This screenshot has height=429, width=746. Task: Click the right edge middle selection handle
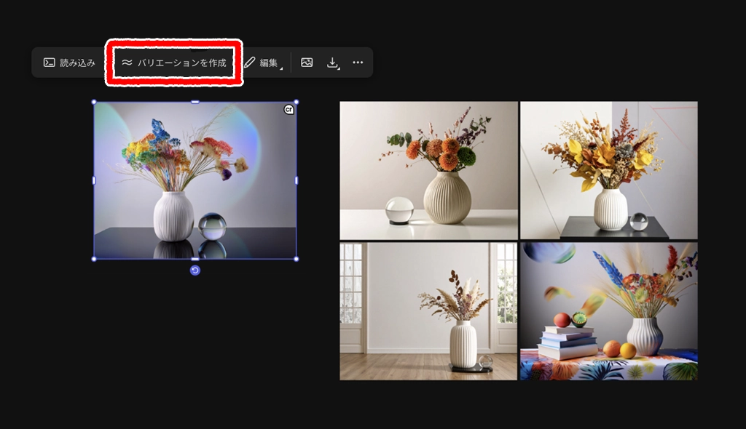tap(297, 180)
